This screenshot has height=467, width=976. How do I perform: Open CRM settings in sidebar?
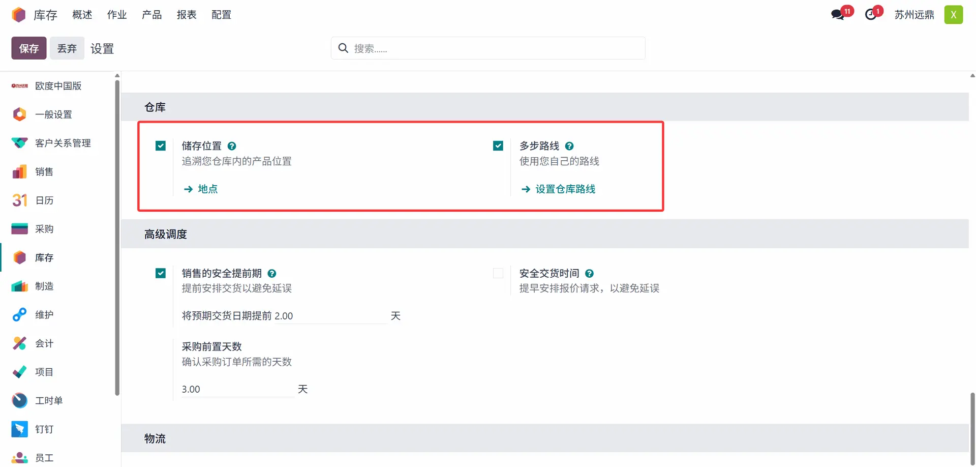click(x=63, y=143)
